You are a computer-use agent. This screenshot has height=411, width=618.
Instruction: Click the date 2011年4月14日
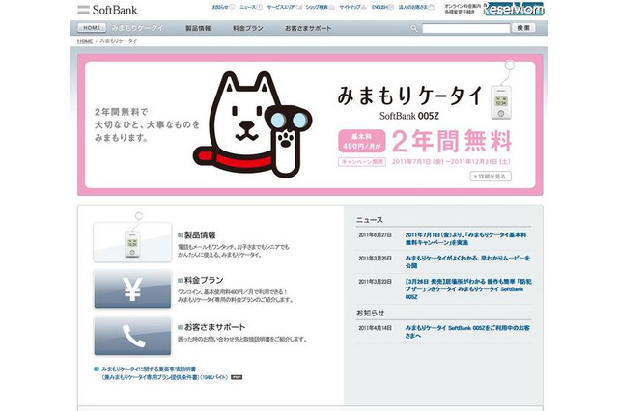pyautogui.click(x=375, y=327)
